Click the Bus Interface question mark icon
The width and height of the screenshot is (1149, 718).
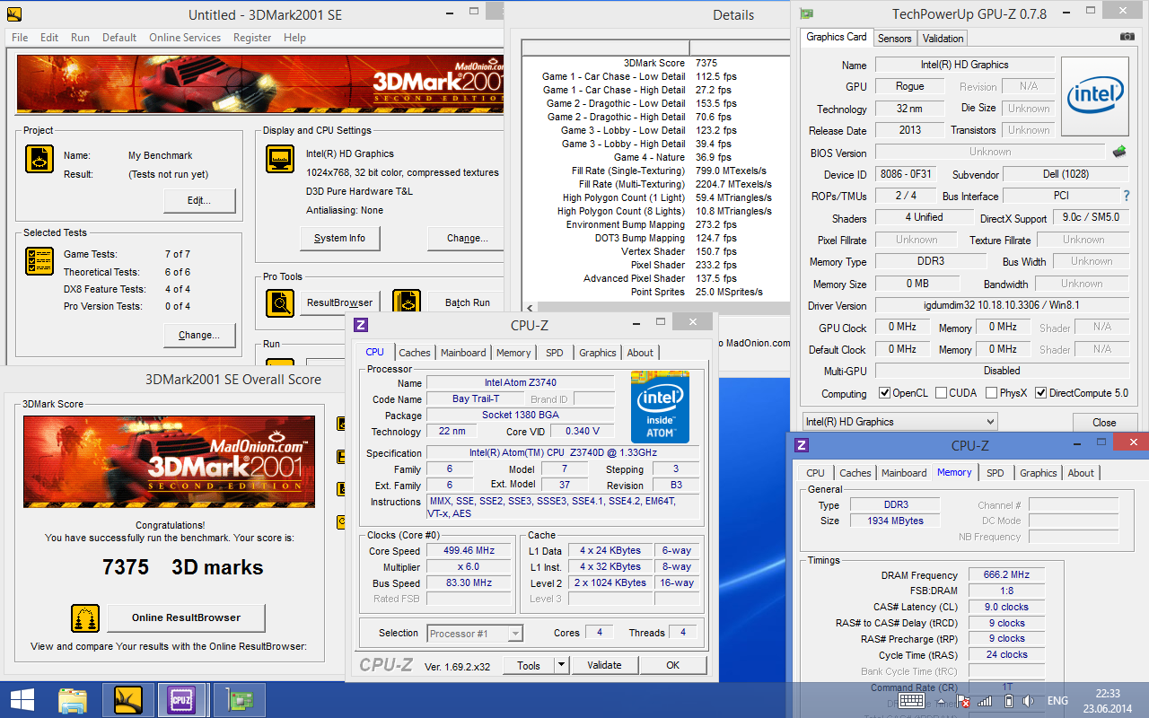click(1127, 196)
